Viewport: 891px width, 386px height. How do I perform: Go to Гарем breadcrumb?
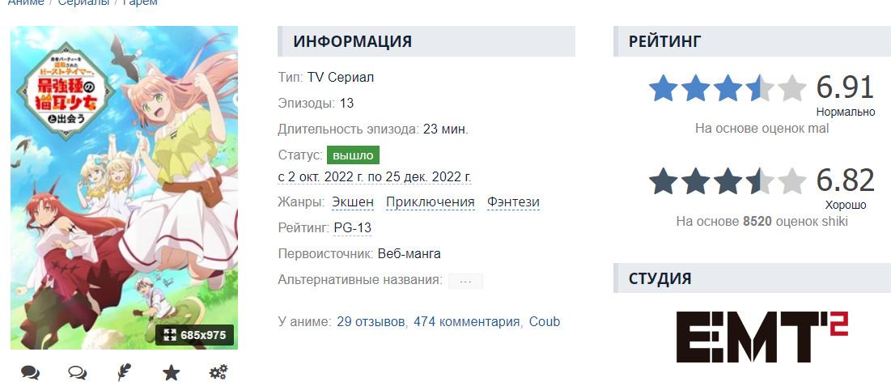pyautogui.click(x=140, y=2)
